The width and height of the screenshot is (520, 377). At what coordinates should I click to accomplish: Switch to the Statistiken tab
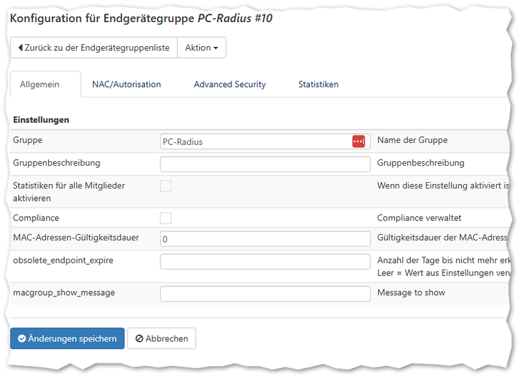318,84
